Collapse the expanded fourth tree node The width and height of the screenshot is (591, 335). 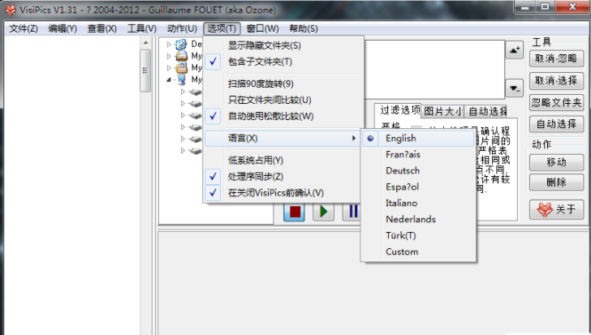pyautogui.click(x=169, y=80)
